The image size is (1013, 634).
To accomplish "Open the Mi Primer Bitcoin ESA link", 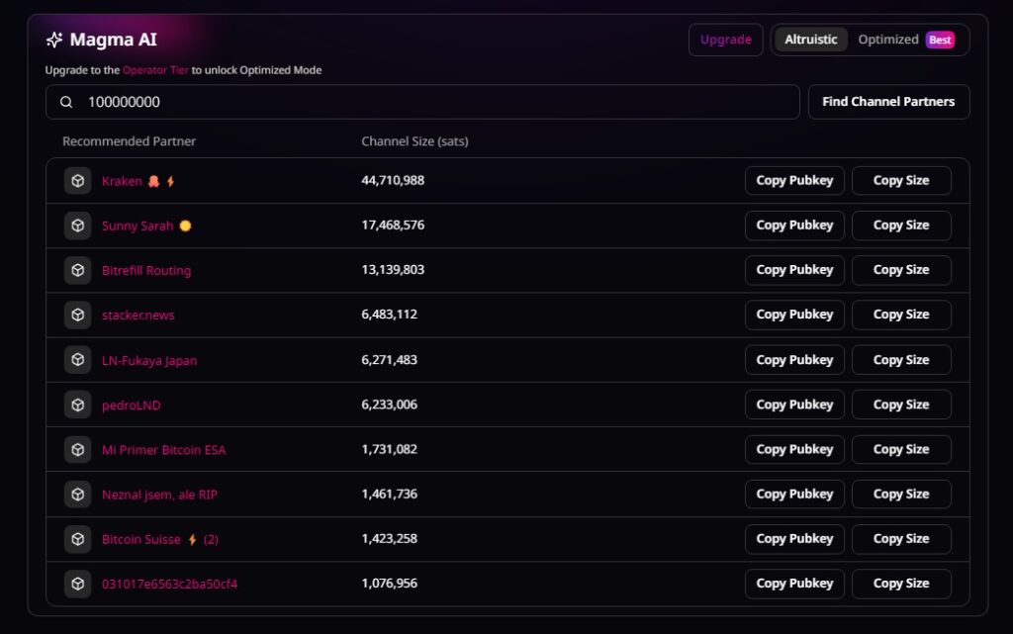I will (163, 450).
